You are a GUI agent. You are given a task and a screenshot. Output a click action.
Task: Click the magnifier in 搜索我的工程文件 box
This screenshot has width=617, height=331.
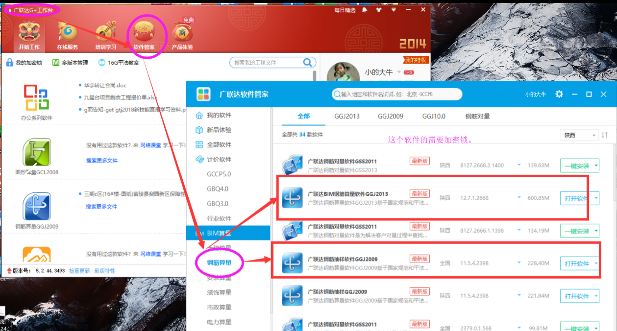point(307,62)
